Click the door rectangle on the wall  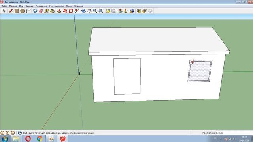(x=127, y=76)
